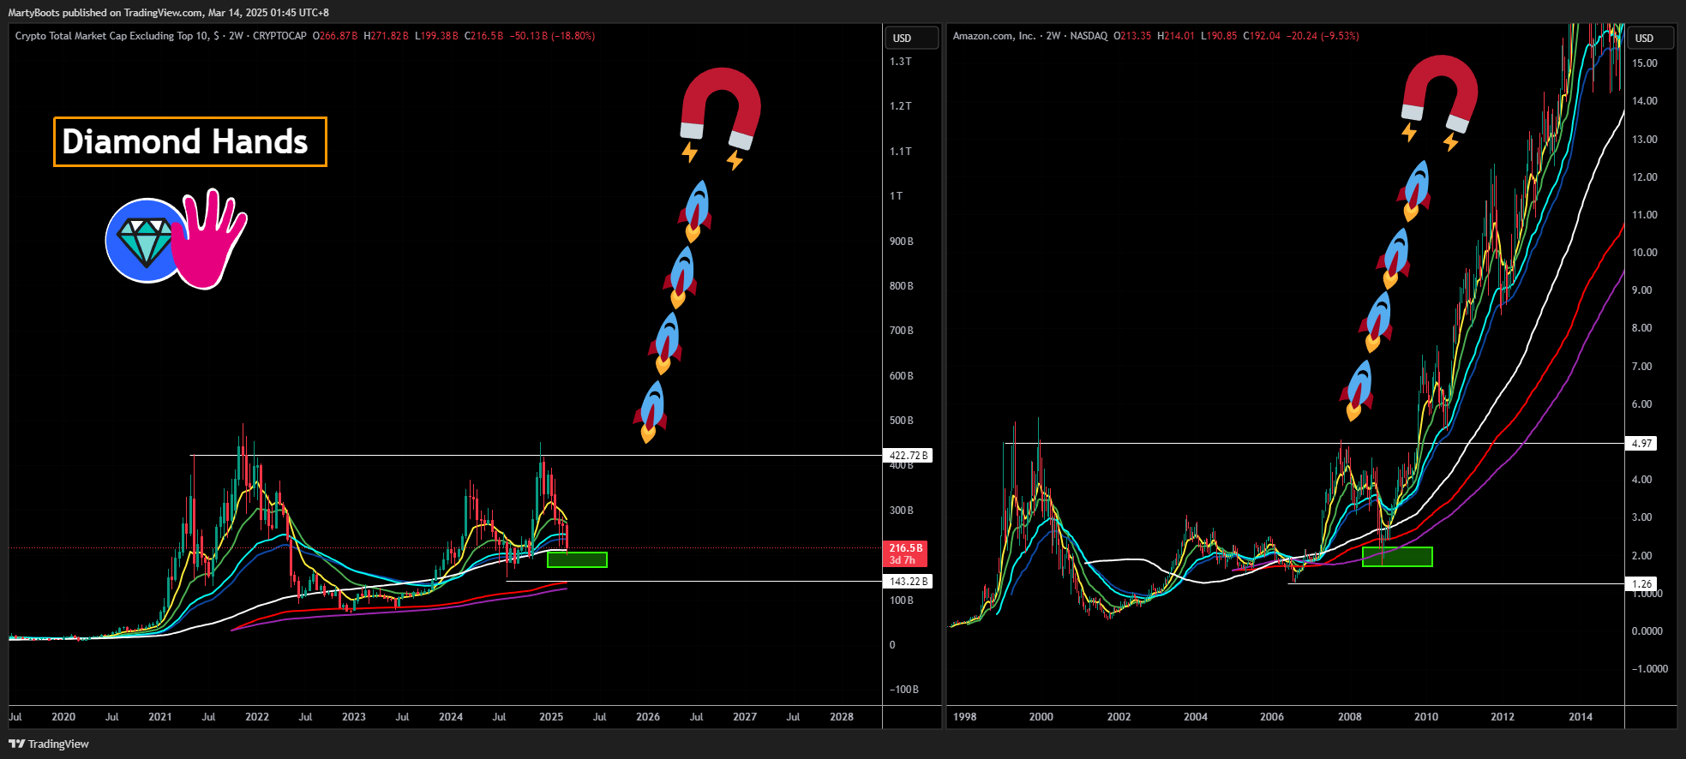Click the 500B level on crypto price axis
The width and height of the screenshot is (1686, 759).
coord(901,421)
